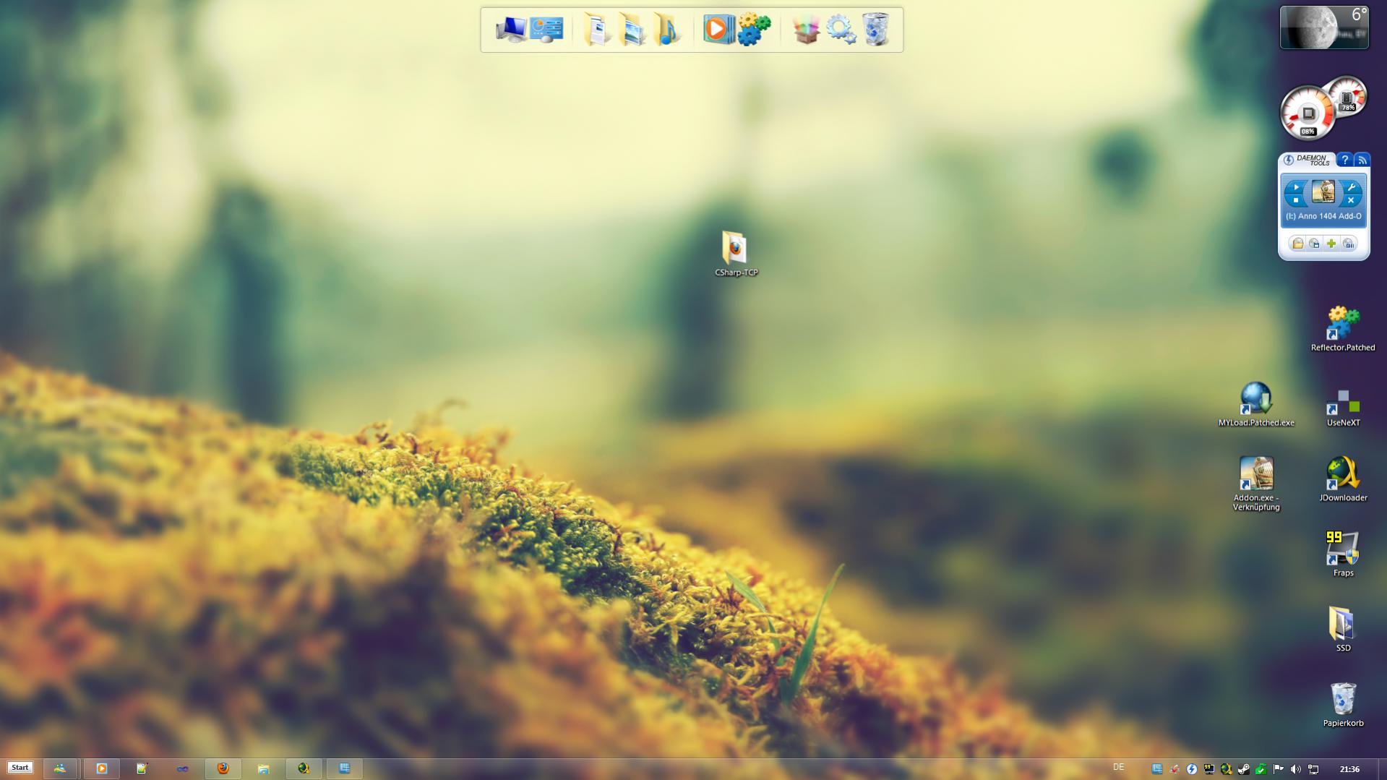1387x780 pixels.
Task: Open the Music folder in the dock
Action: click(x=666, y=30)
